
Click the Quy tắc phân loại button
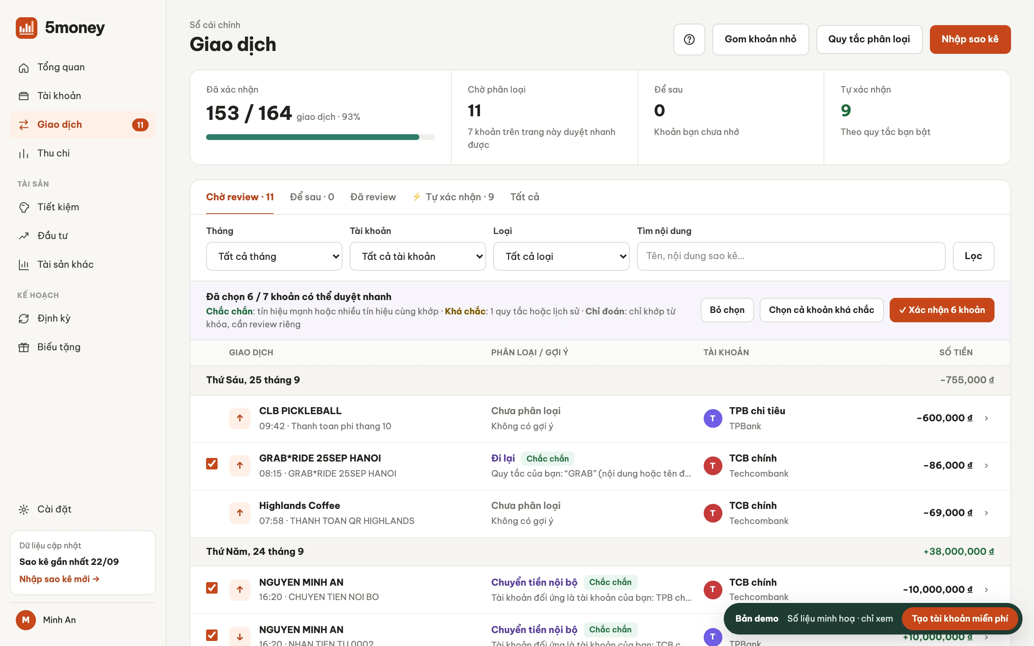869,39
